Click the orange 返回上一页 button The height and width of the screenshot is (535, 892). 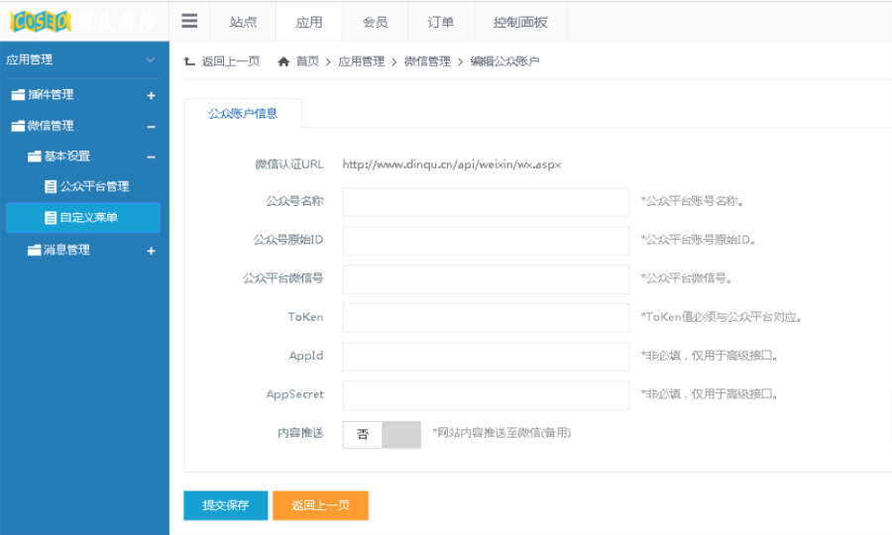(x=321, y=505)
